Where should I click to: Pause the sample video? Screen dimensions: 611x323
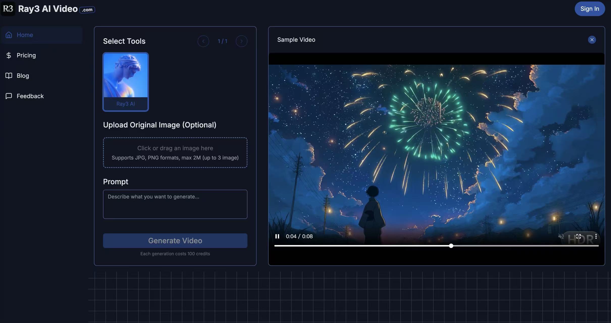pyautogui.click(x=277, y=236)
